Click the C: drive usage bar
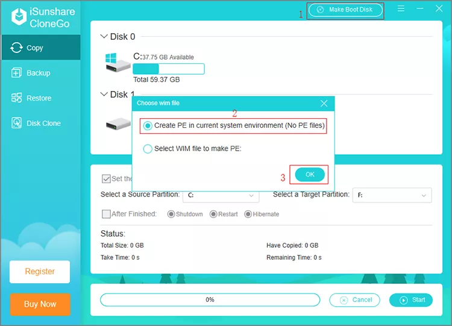 click(x=169, y=69)
